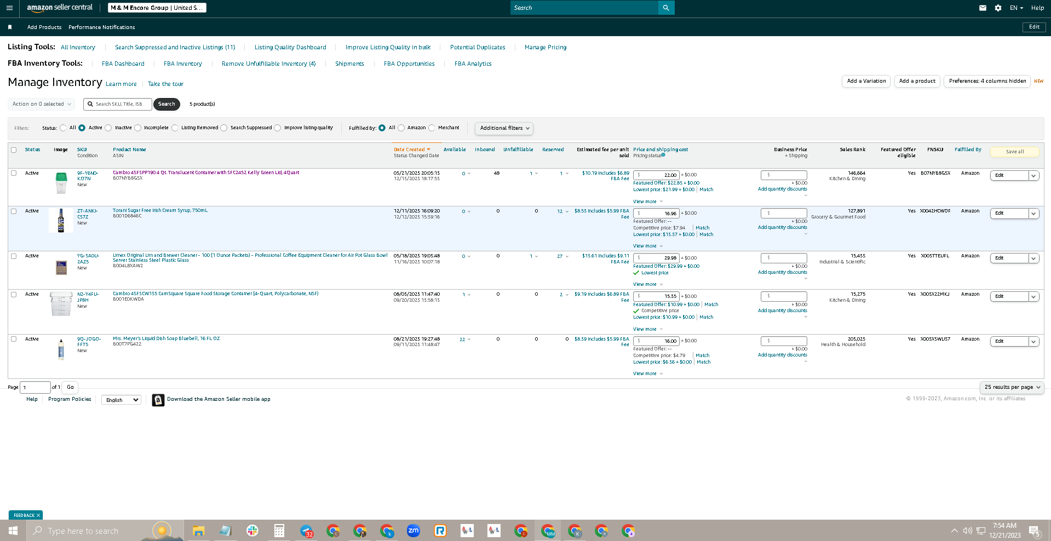The height and width of the screenshot is (541, 1051).
Task: Open Zoom from the taskbar
Action: pos(413,531)
